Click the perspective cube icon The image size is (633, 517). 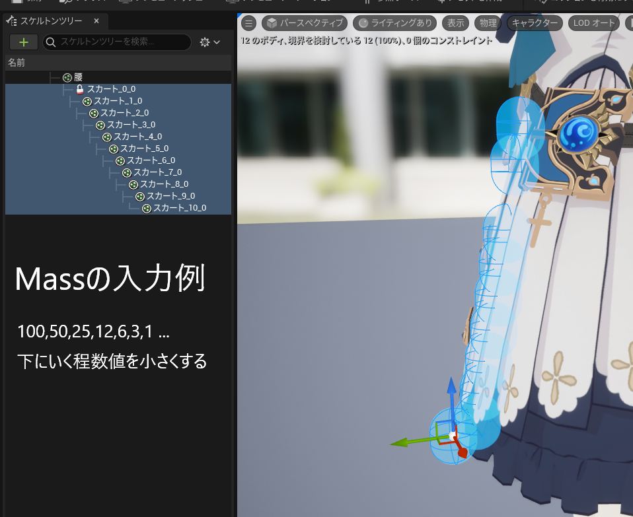point(272,23)
